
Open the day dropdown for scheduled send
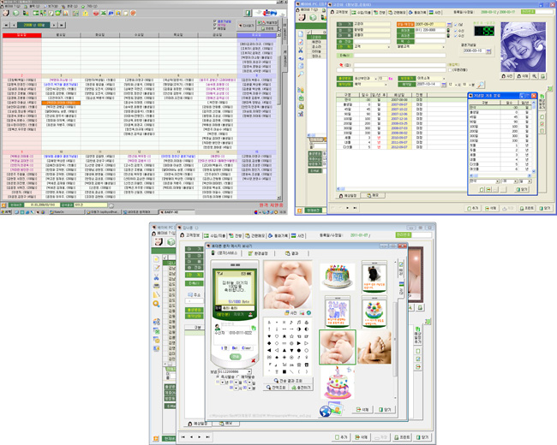250,383
